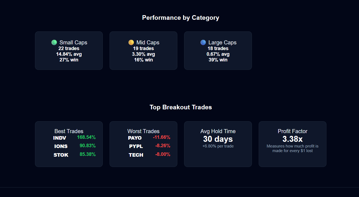Open the IONS best trade entry
This screenshot has height=197, width=359.
[x=61, y=146]
